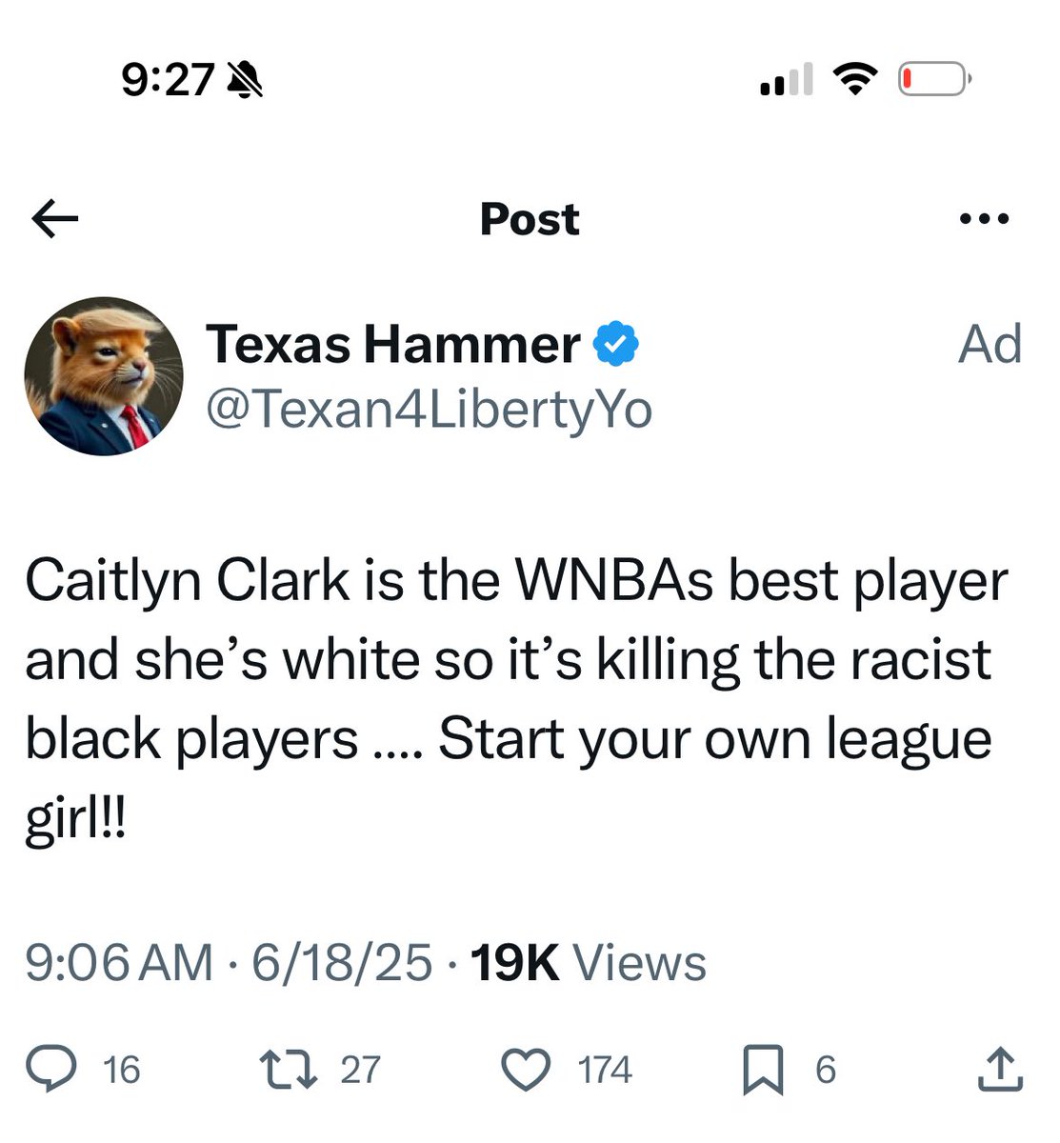Tap the share upload icon
1060x1143 pixels.
(x=1000, y=1069)
